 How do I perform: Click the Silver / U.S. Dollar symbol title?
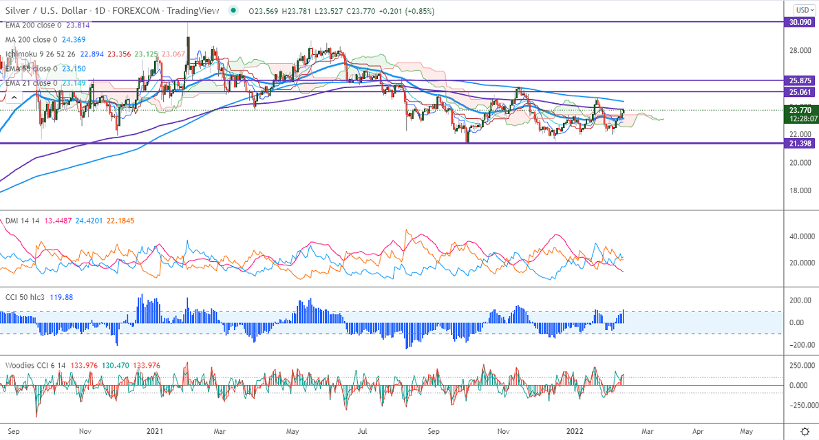point(47,10)
